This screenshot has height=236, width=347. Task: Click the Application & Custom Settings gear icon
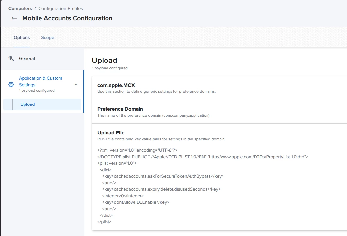[11, 84]
